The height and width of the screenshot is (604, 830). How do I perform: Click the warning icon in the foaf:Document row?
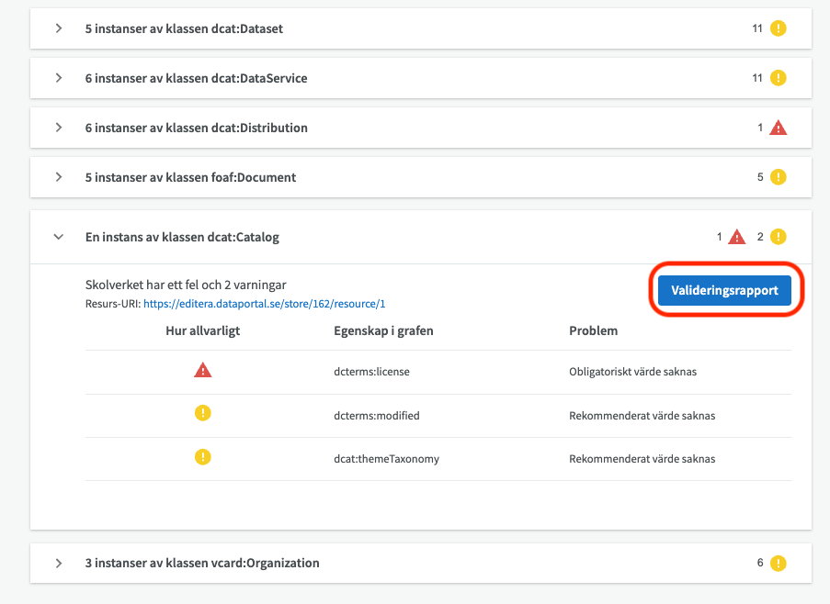778,177
